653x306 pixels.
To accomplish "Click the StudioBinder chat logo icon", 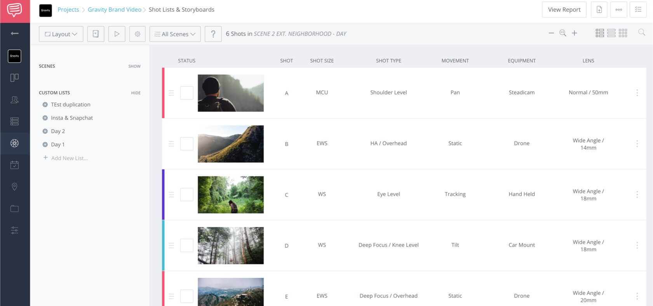I will coord(14,10).
